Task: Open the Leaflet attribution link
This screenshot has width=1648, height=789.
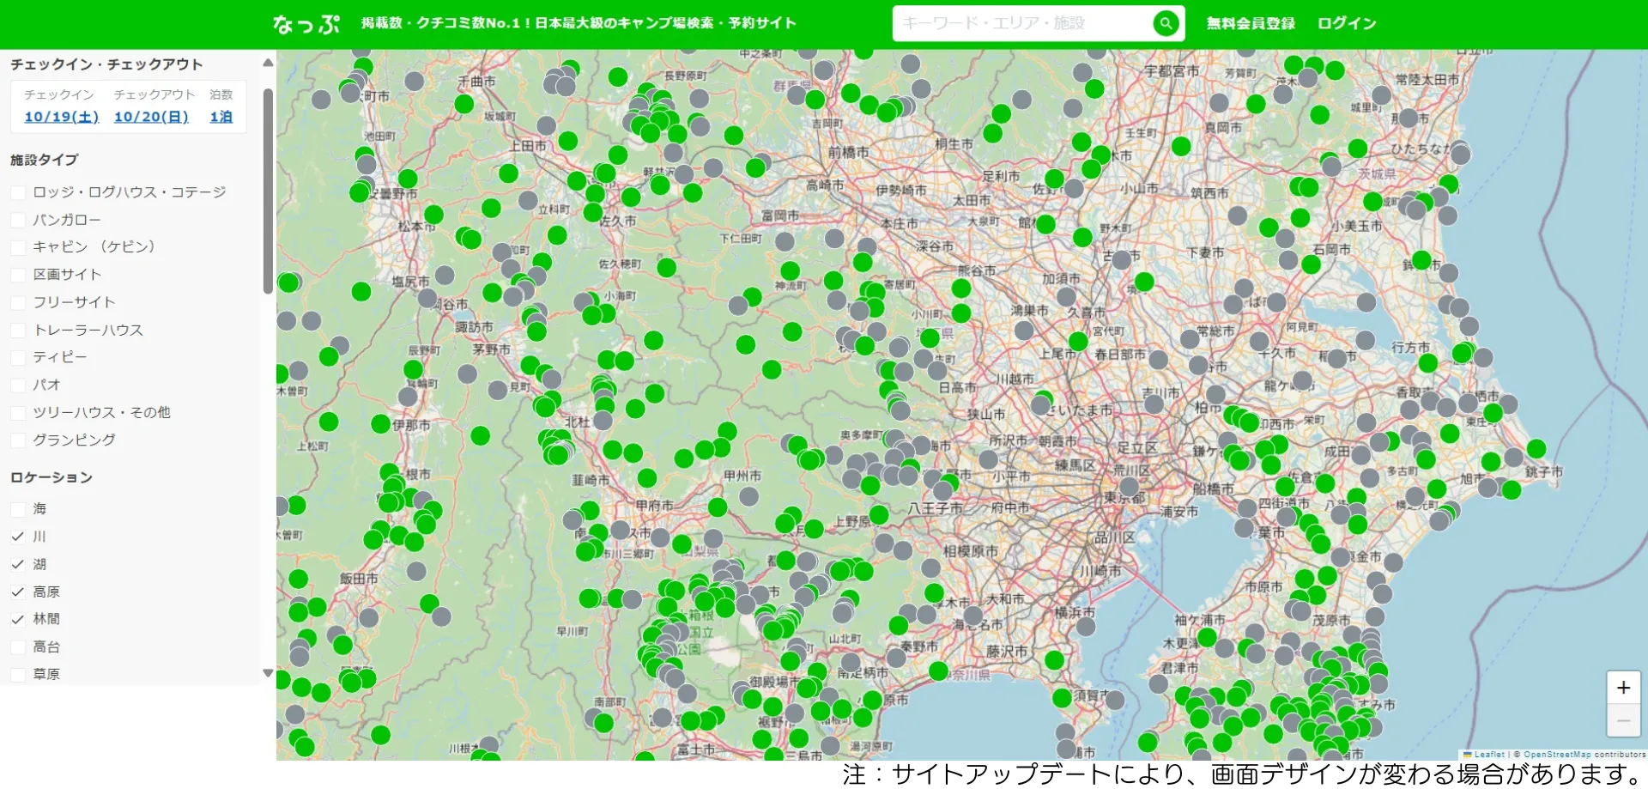Action: coord(1488,755)
